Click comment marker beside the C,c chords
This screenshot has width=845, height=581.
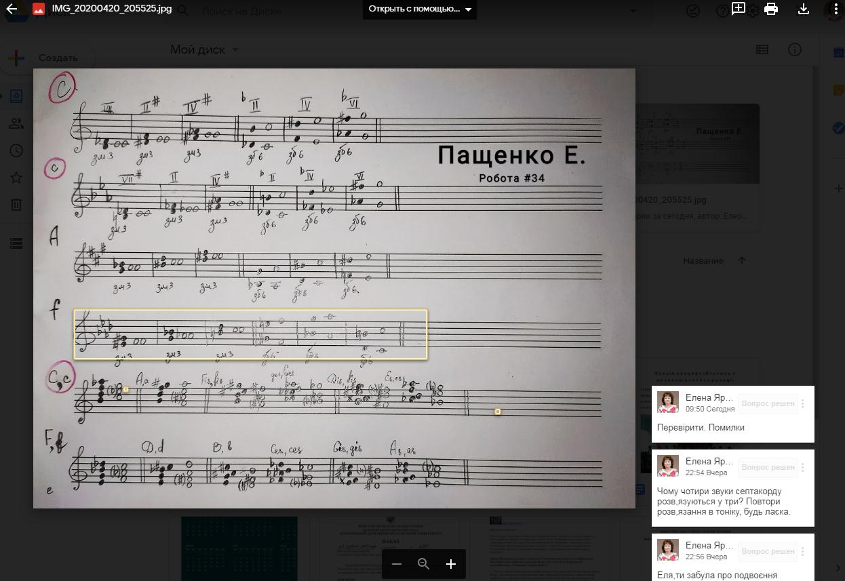[x=125, y=389]
